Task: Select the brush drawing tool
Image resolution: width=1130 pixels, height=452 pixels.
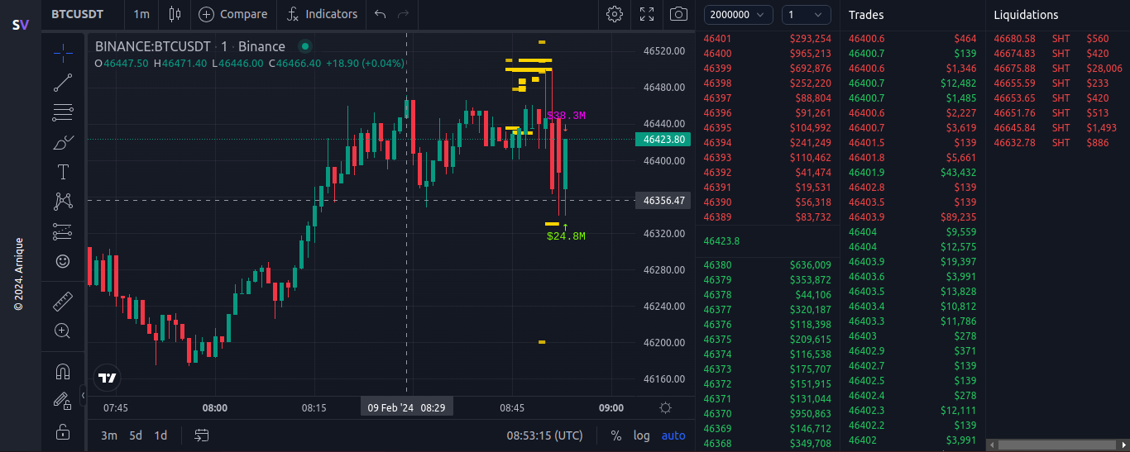Action: [63, 142]
